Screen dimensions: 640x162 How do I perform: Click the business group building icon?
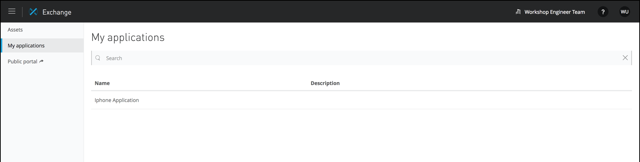518,12
